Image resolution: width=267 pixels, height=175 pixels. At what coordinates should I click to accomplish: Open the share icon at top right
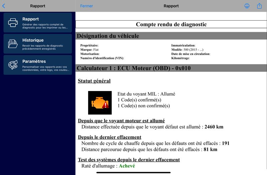pos(259,6)
